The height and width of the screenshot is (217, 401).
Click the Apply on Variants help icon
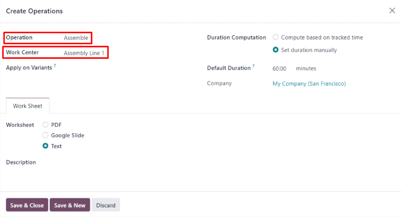tap(55, 66)
